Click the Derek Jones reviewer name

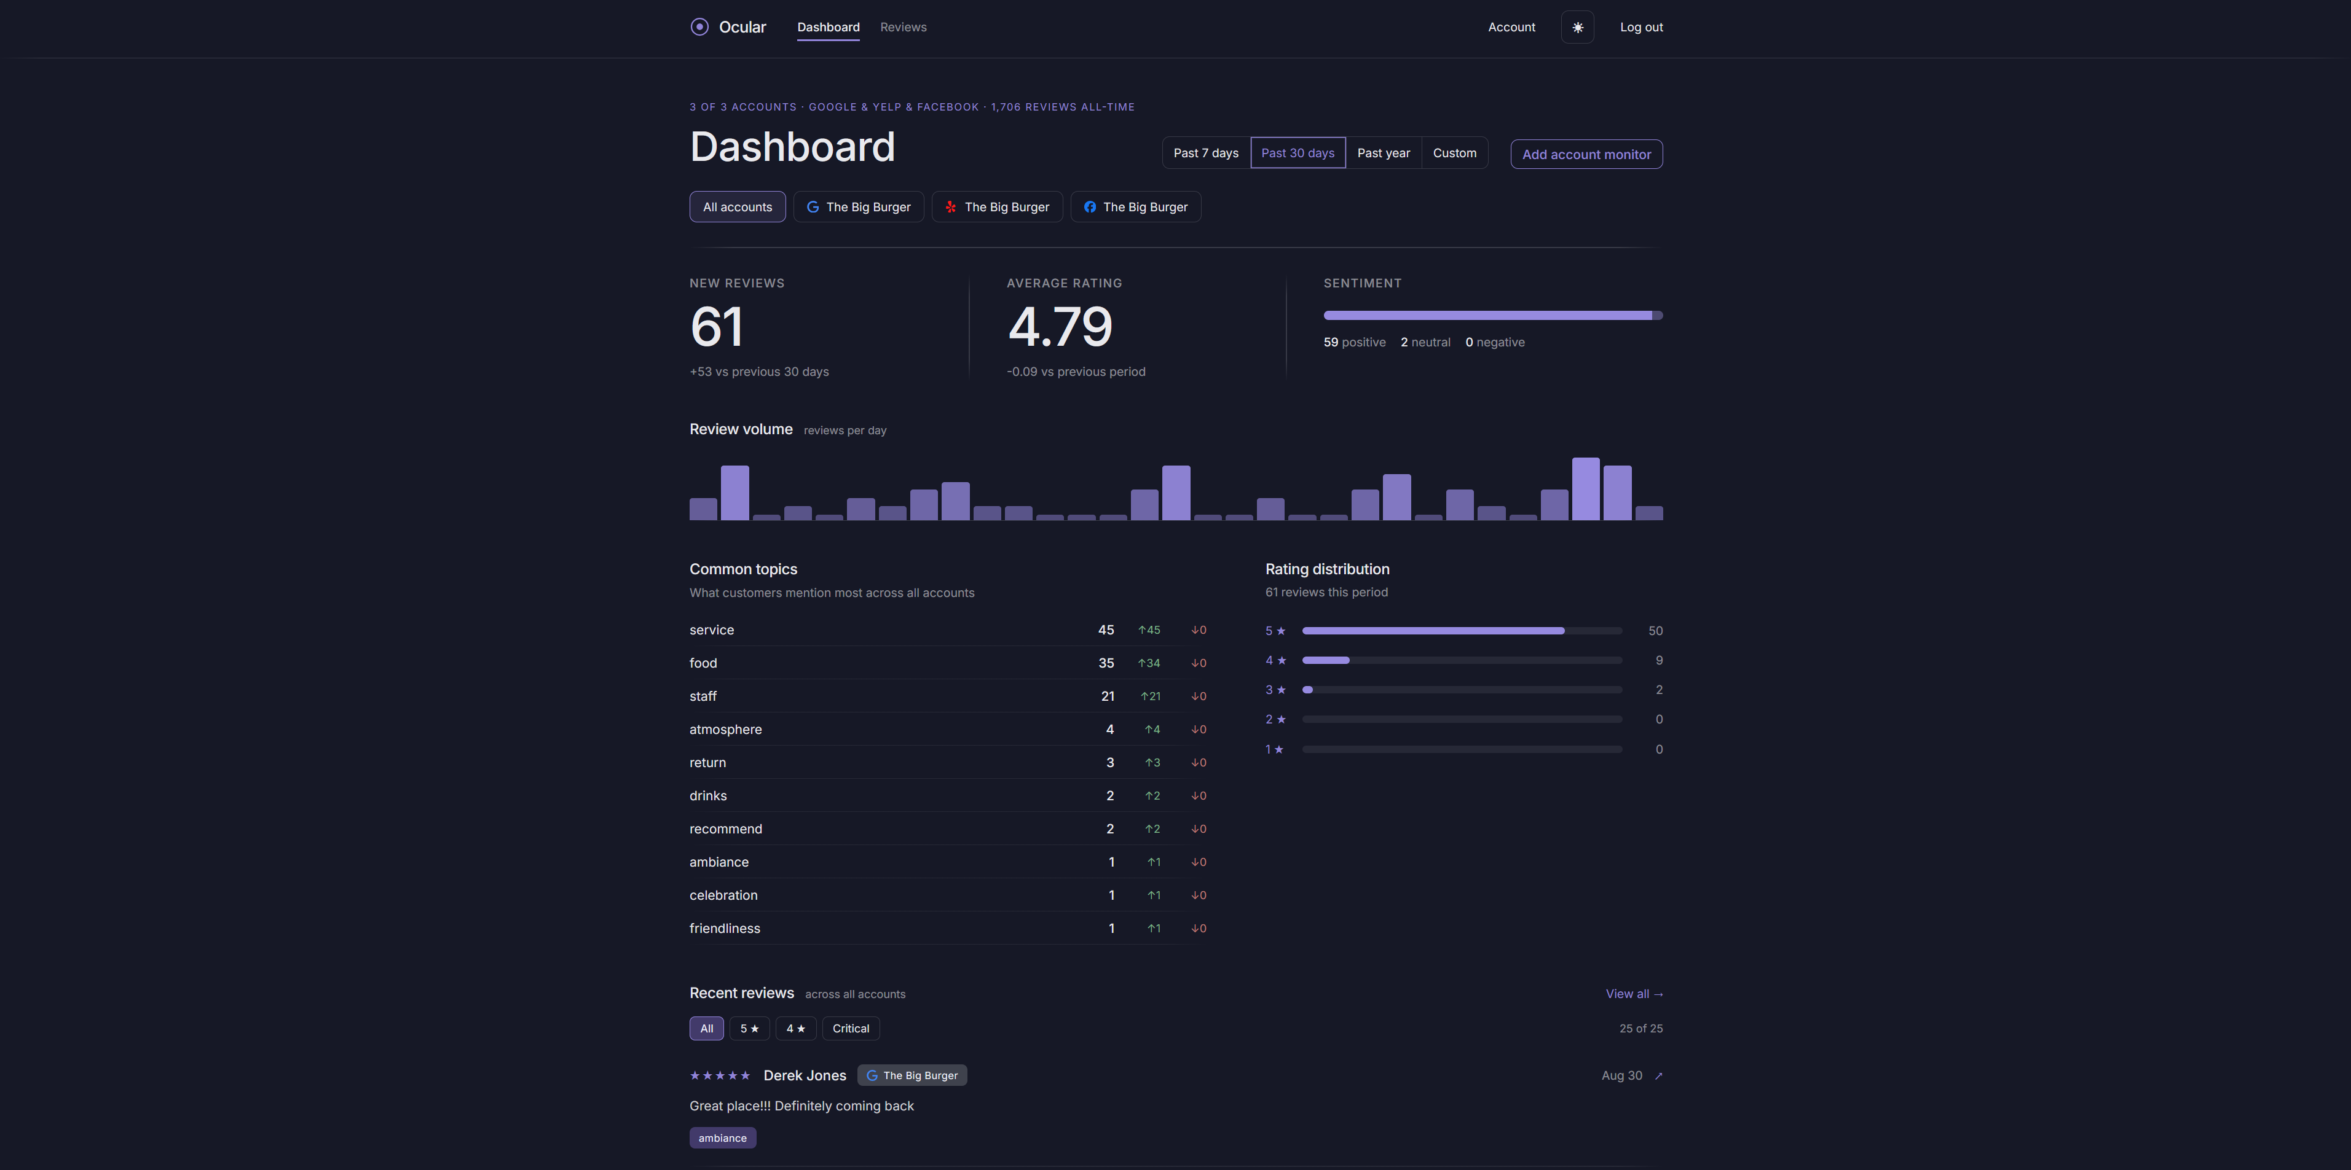pyautogui.click(x=804, y=1076)
